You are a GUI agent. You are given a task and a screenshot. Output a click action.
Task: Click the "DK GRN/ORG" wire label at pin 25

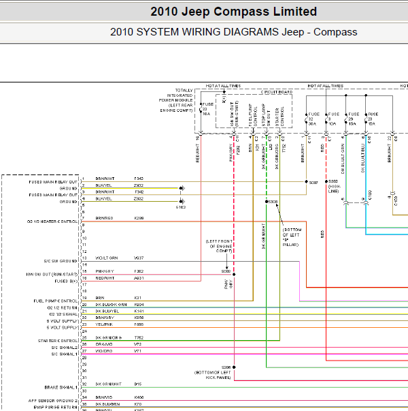click(x=108, y=337)
